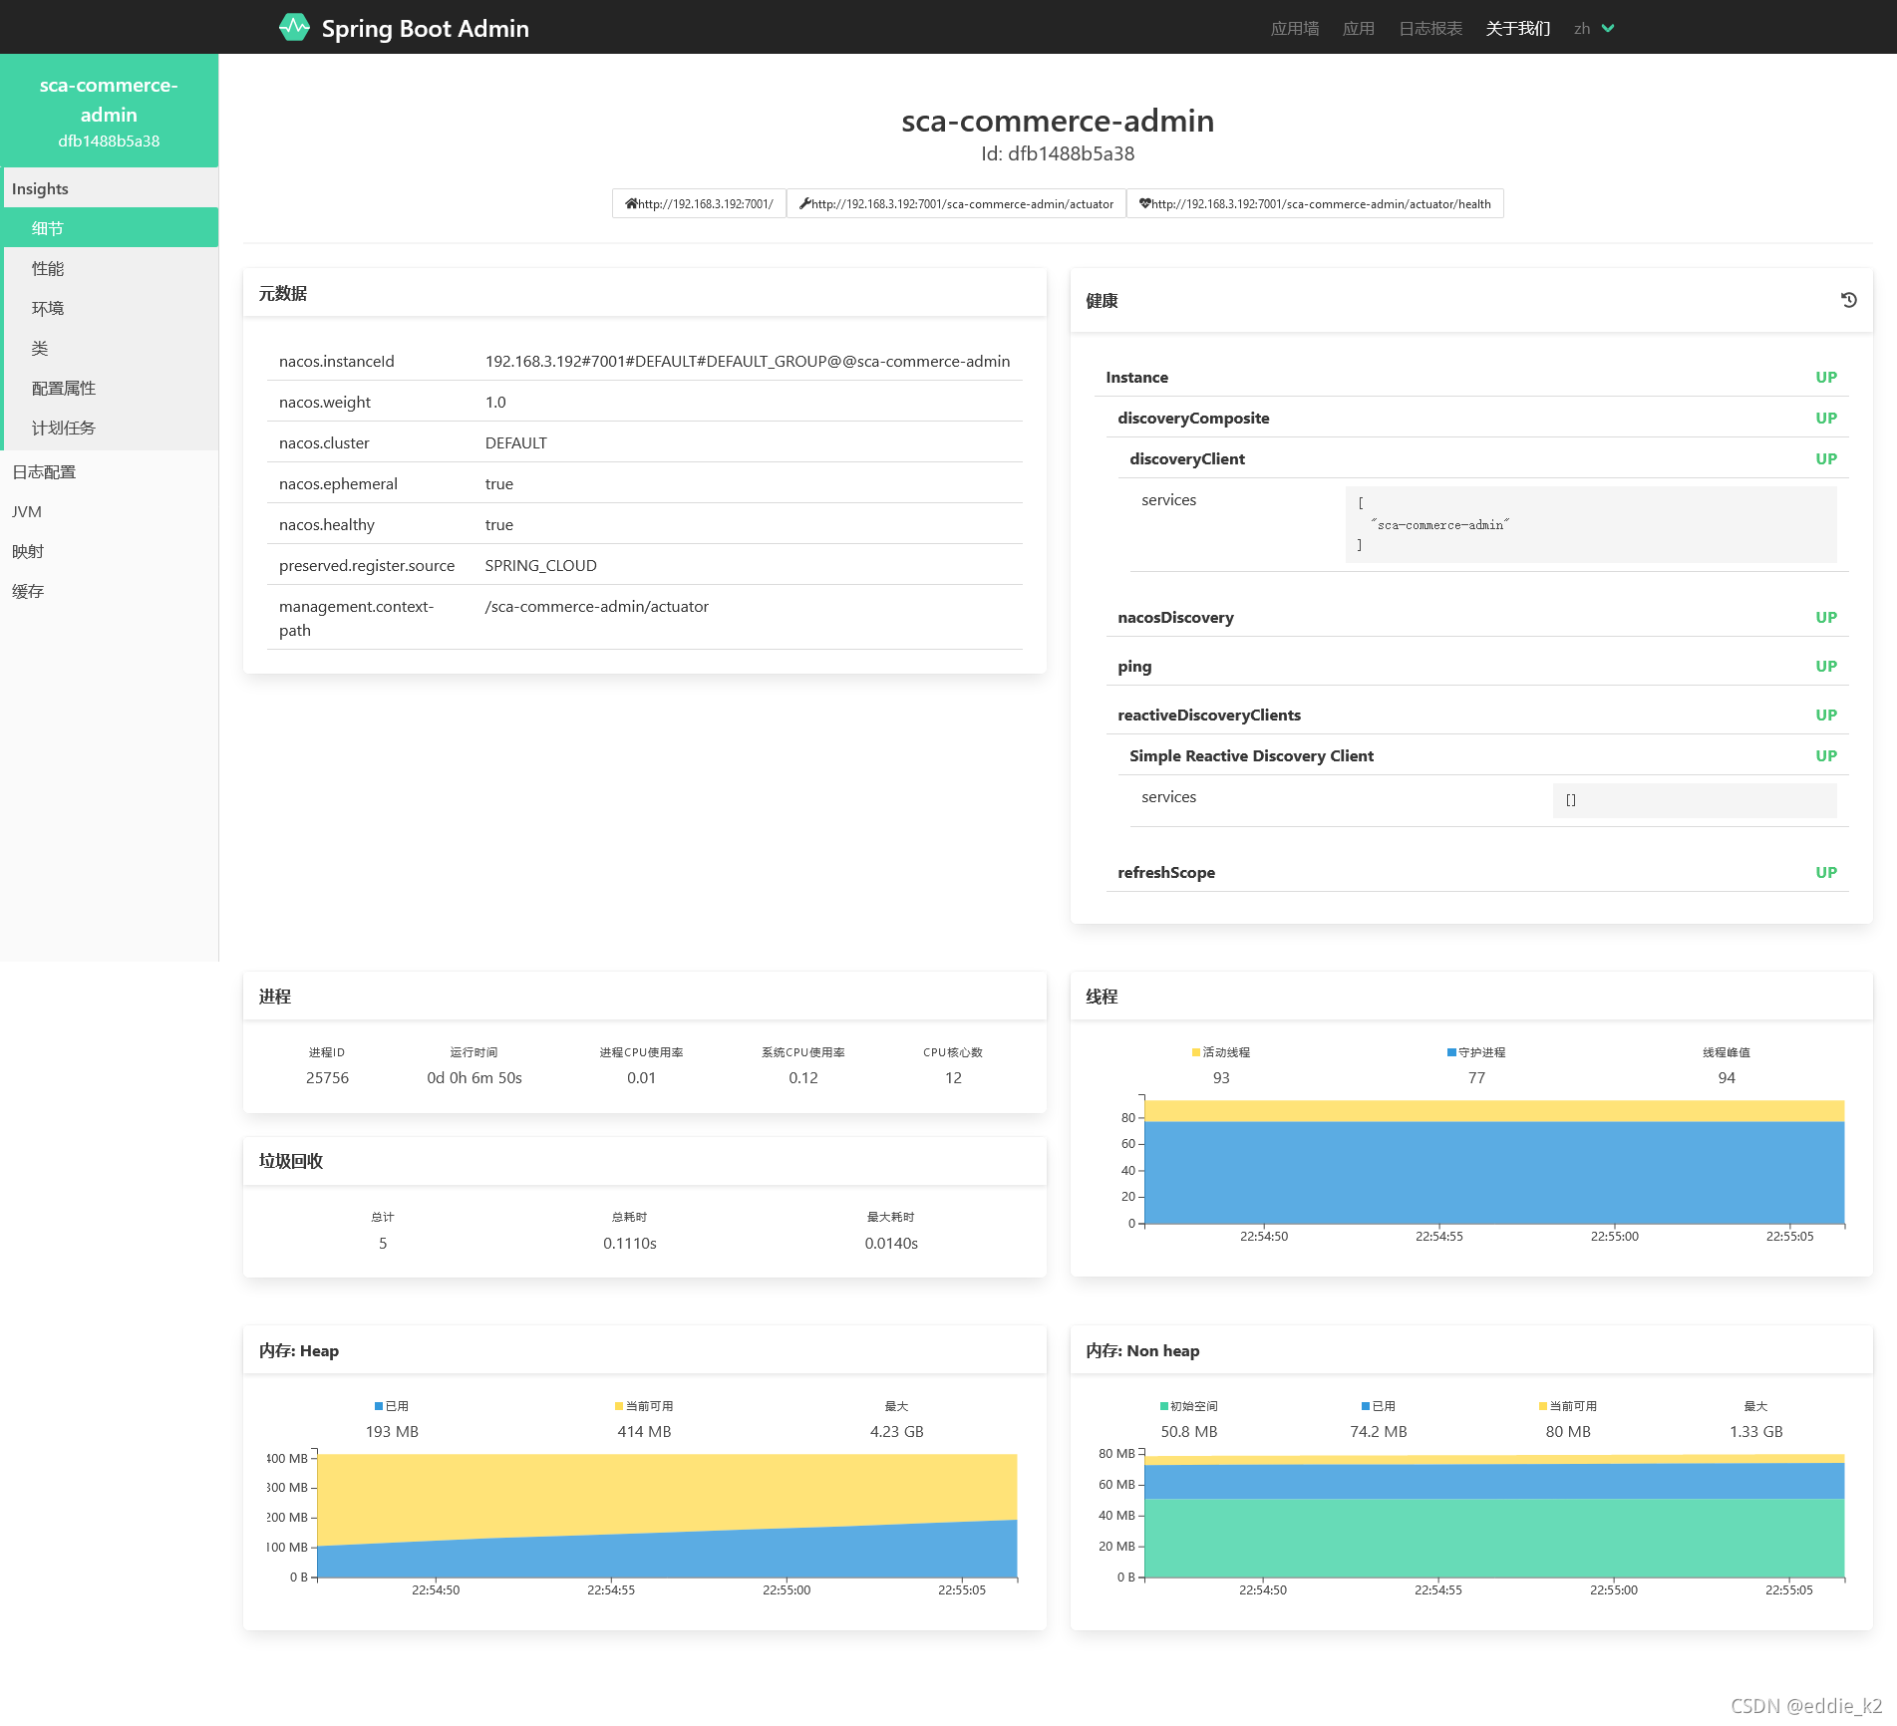The image size is (1897, 1726).
Task: Click the 活动线程 yellow legend swatch
Action: point(1196,1052)
